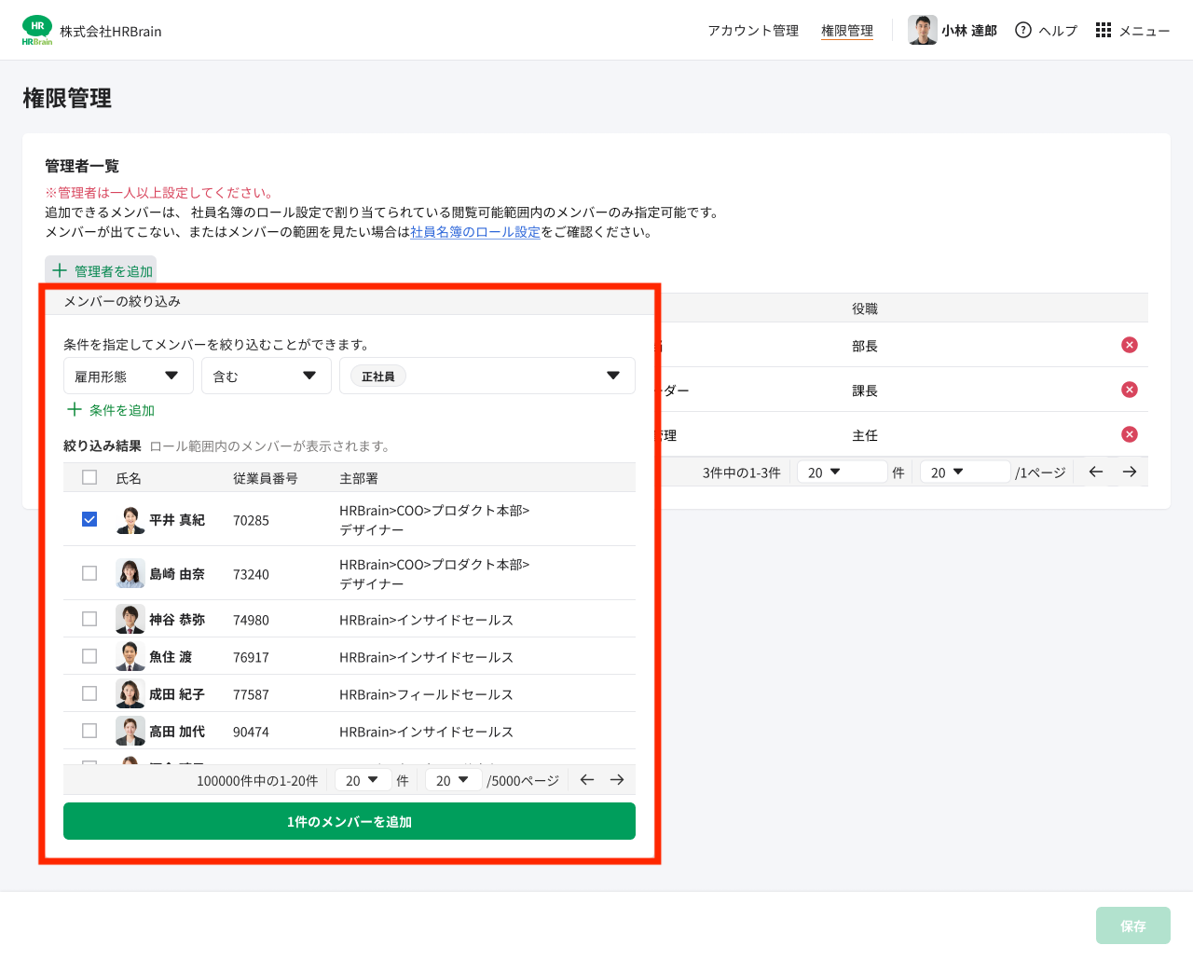The width and height of the screenshot is (1193, 959).
Task: Select the 権限管理 menu item
Action: [846, 30]
